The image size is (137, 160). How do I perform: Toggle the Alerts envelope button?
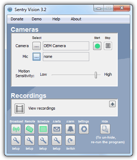[57, 129]
